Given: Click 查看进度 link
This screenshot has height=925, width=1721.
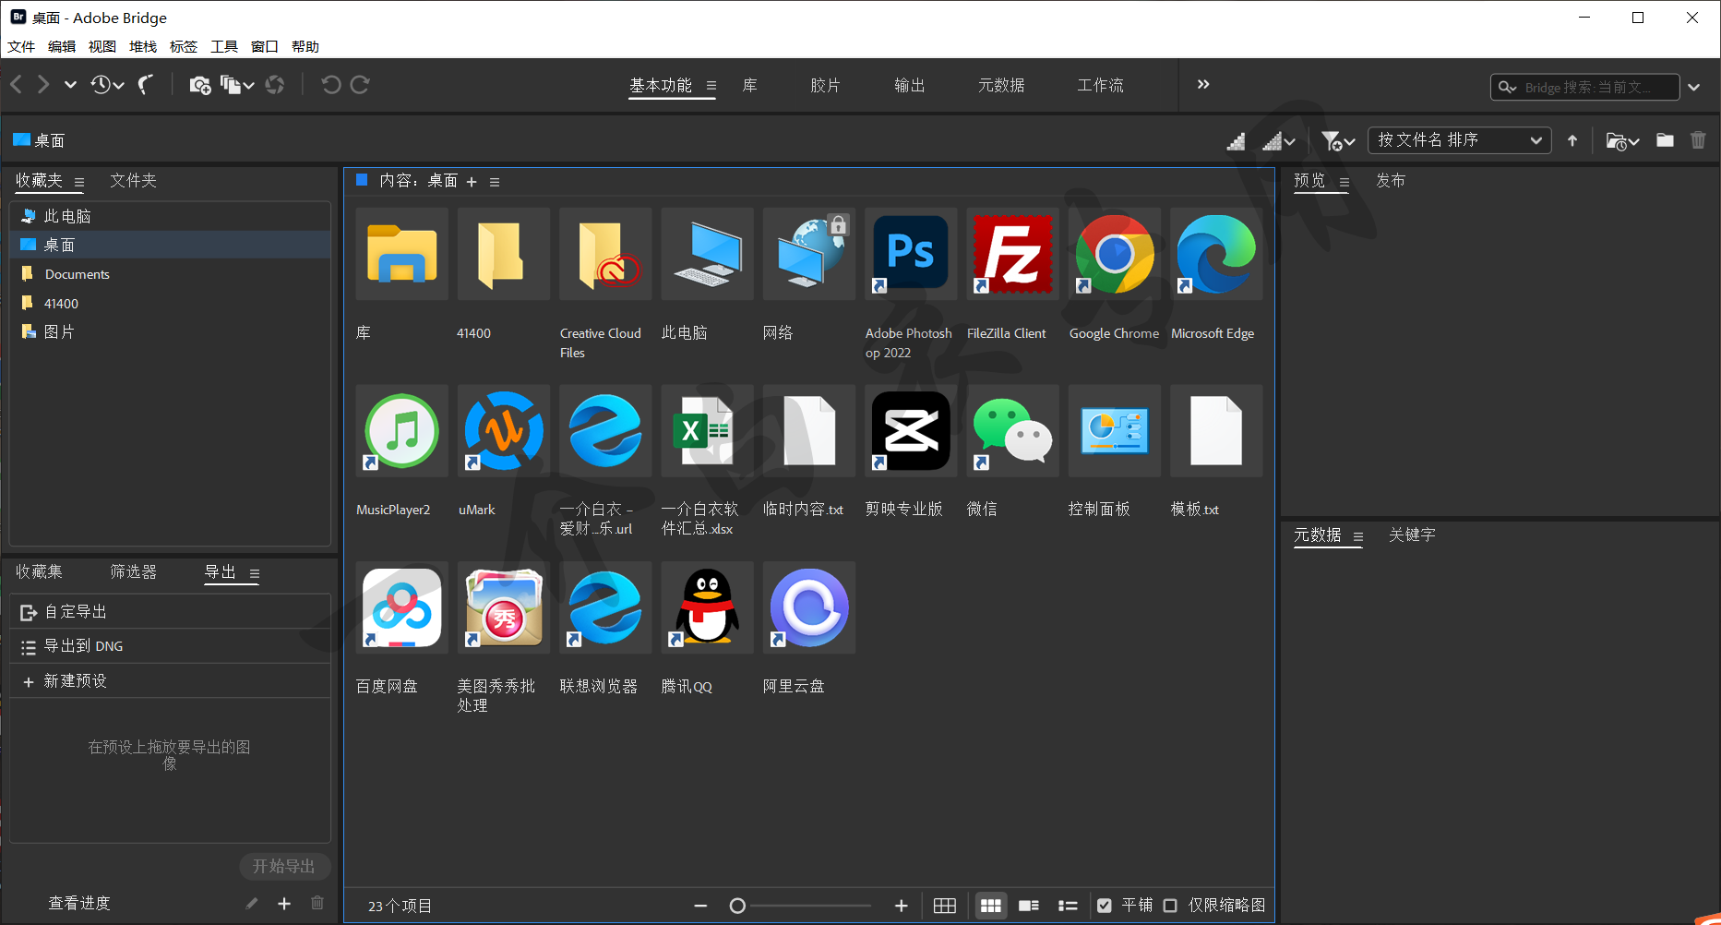Looking at the screenshot, I should [x=79, y=904].
